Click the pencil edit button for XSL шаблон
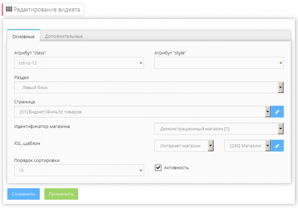The image size is (298, 208). (277, 146)
